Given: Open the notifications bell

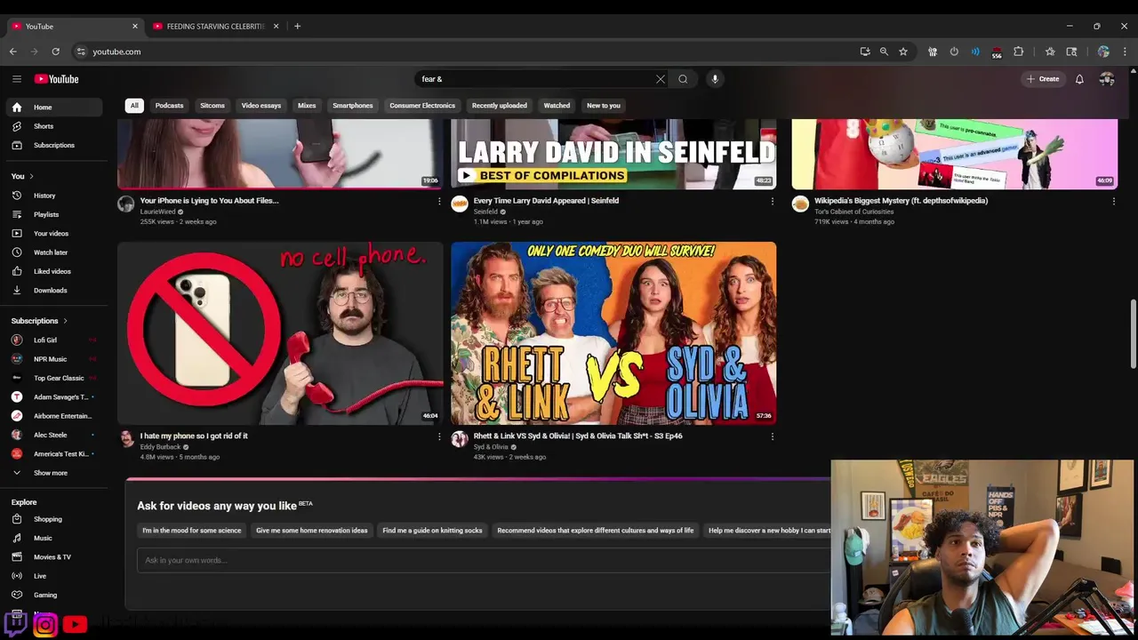Looking at the screenshot, I should [x=1079, y=79].
